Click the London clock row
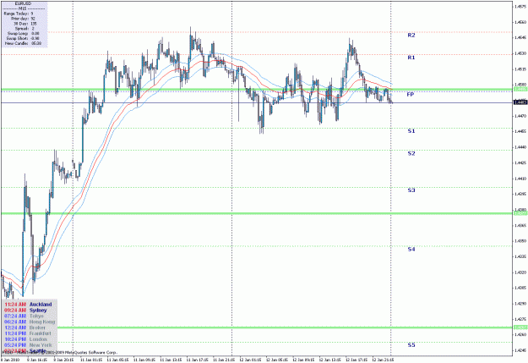528x363 pixels. coord(26,339)
